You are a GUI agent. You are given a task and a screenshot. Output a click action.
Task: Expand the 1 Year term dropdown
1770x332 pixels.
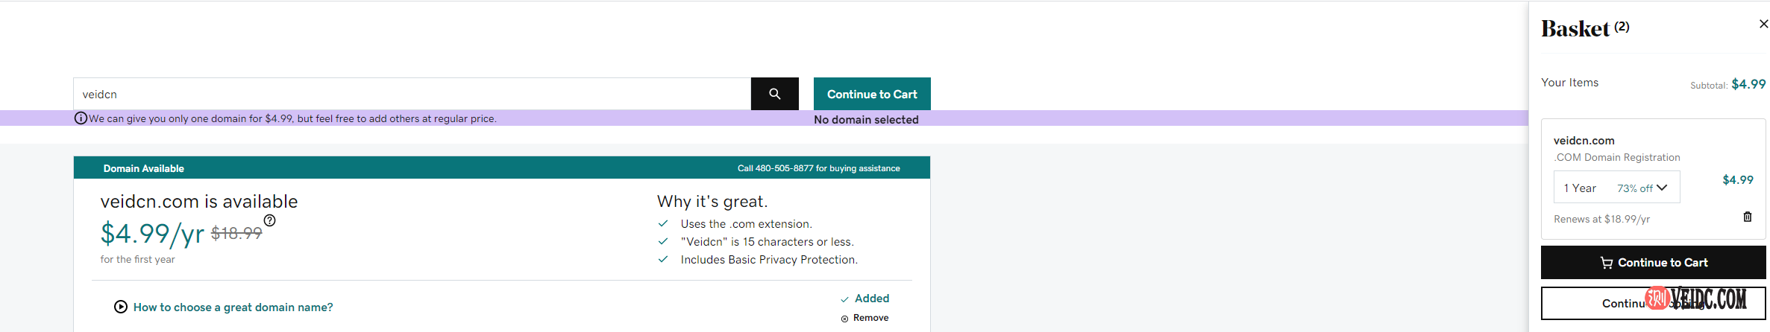coord(1616,188)
